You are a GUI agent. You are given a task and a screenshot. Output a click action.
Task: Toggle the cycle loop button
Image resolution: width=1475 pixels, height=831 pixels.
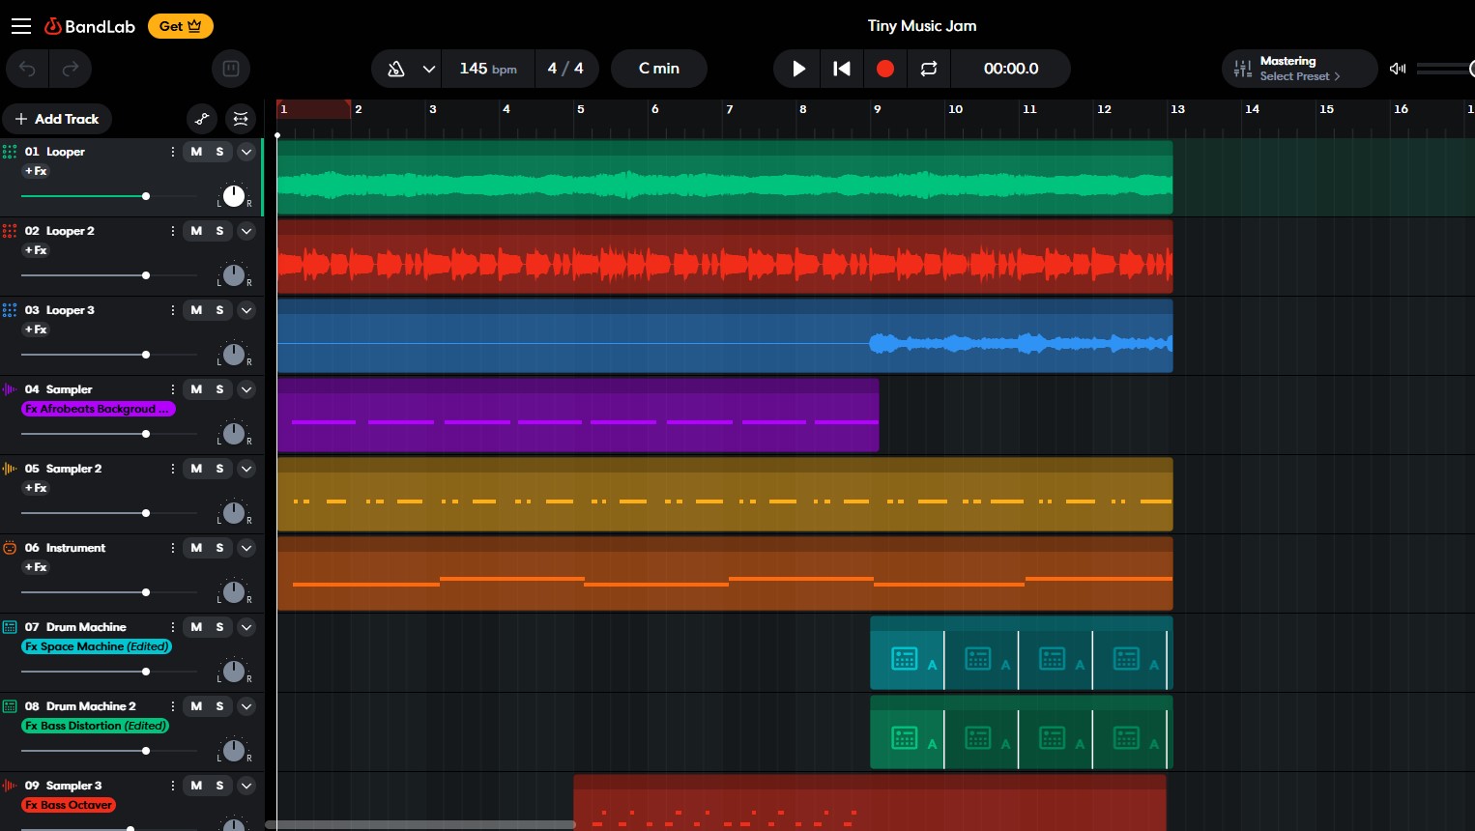[929, 69]
